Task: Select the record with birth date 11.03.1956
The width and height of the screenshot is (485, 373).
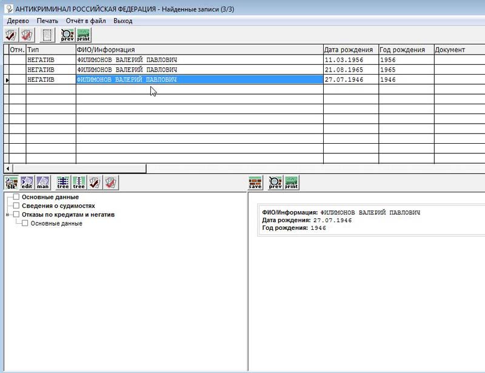Action: [x=199, y=60]
